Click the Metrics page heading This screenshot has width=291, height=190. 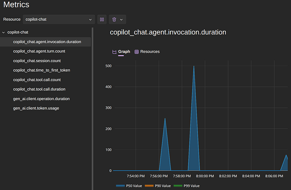[16, 5]
